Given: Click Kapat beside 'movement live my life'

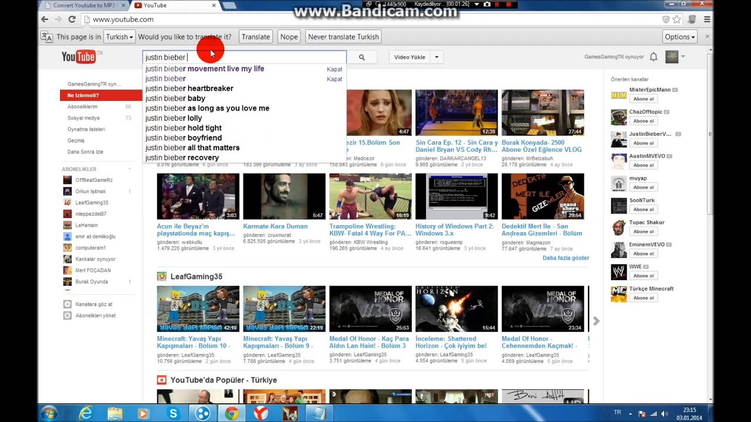Looking at the screenshot, I should point(334,69).
